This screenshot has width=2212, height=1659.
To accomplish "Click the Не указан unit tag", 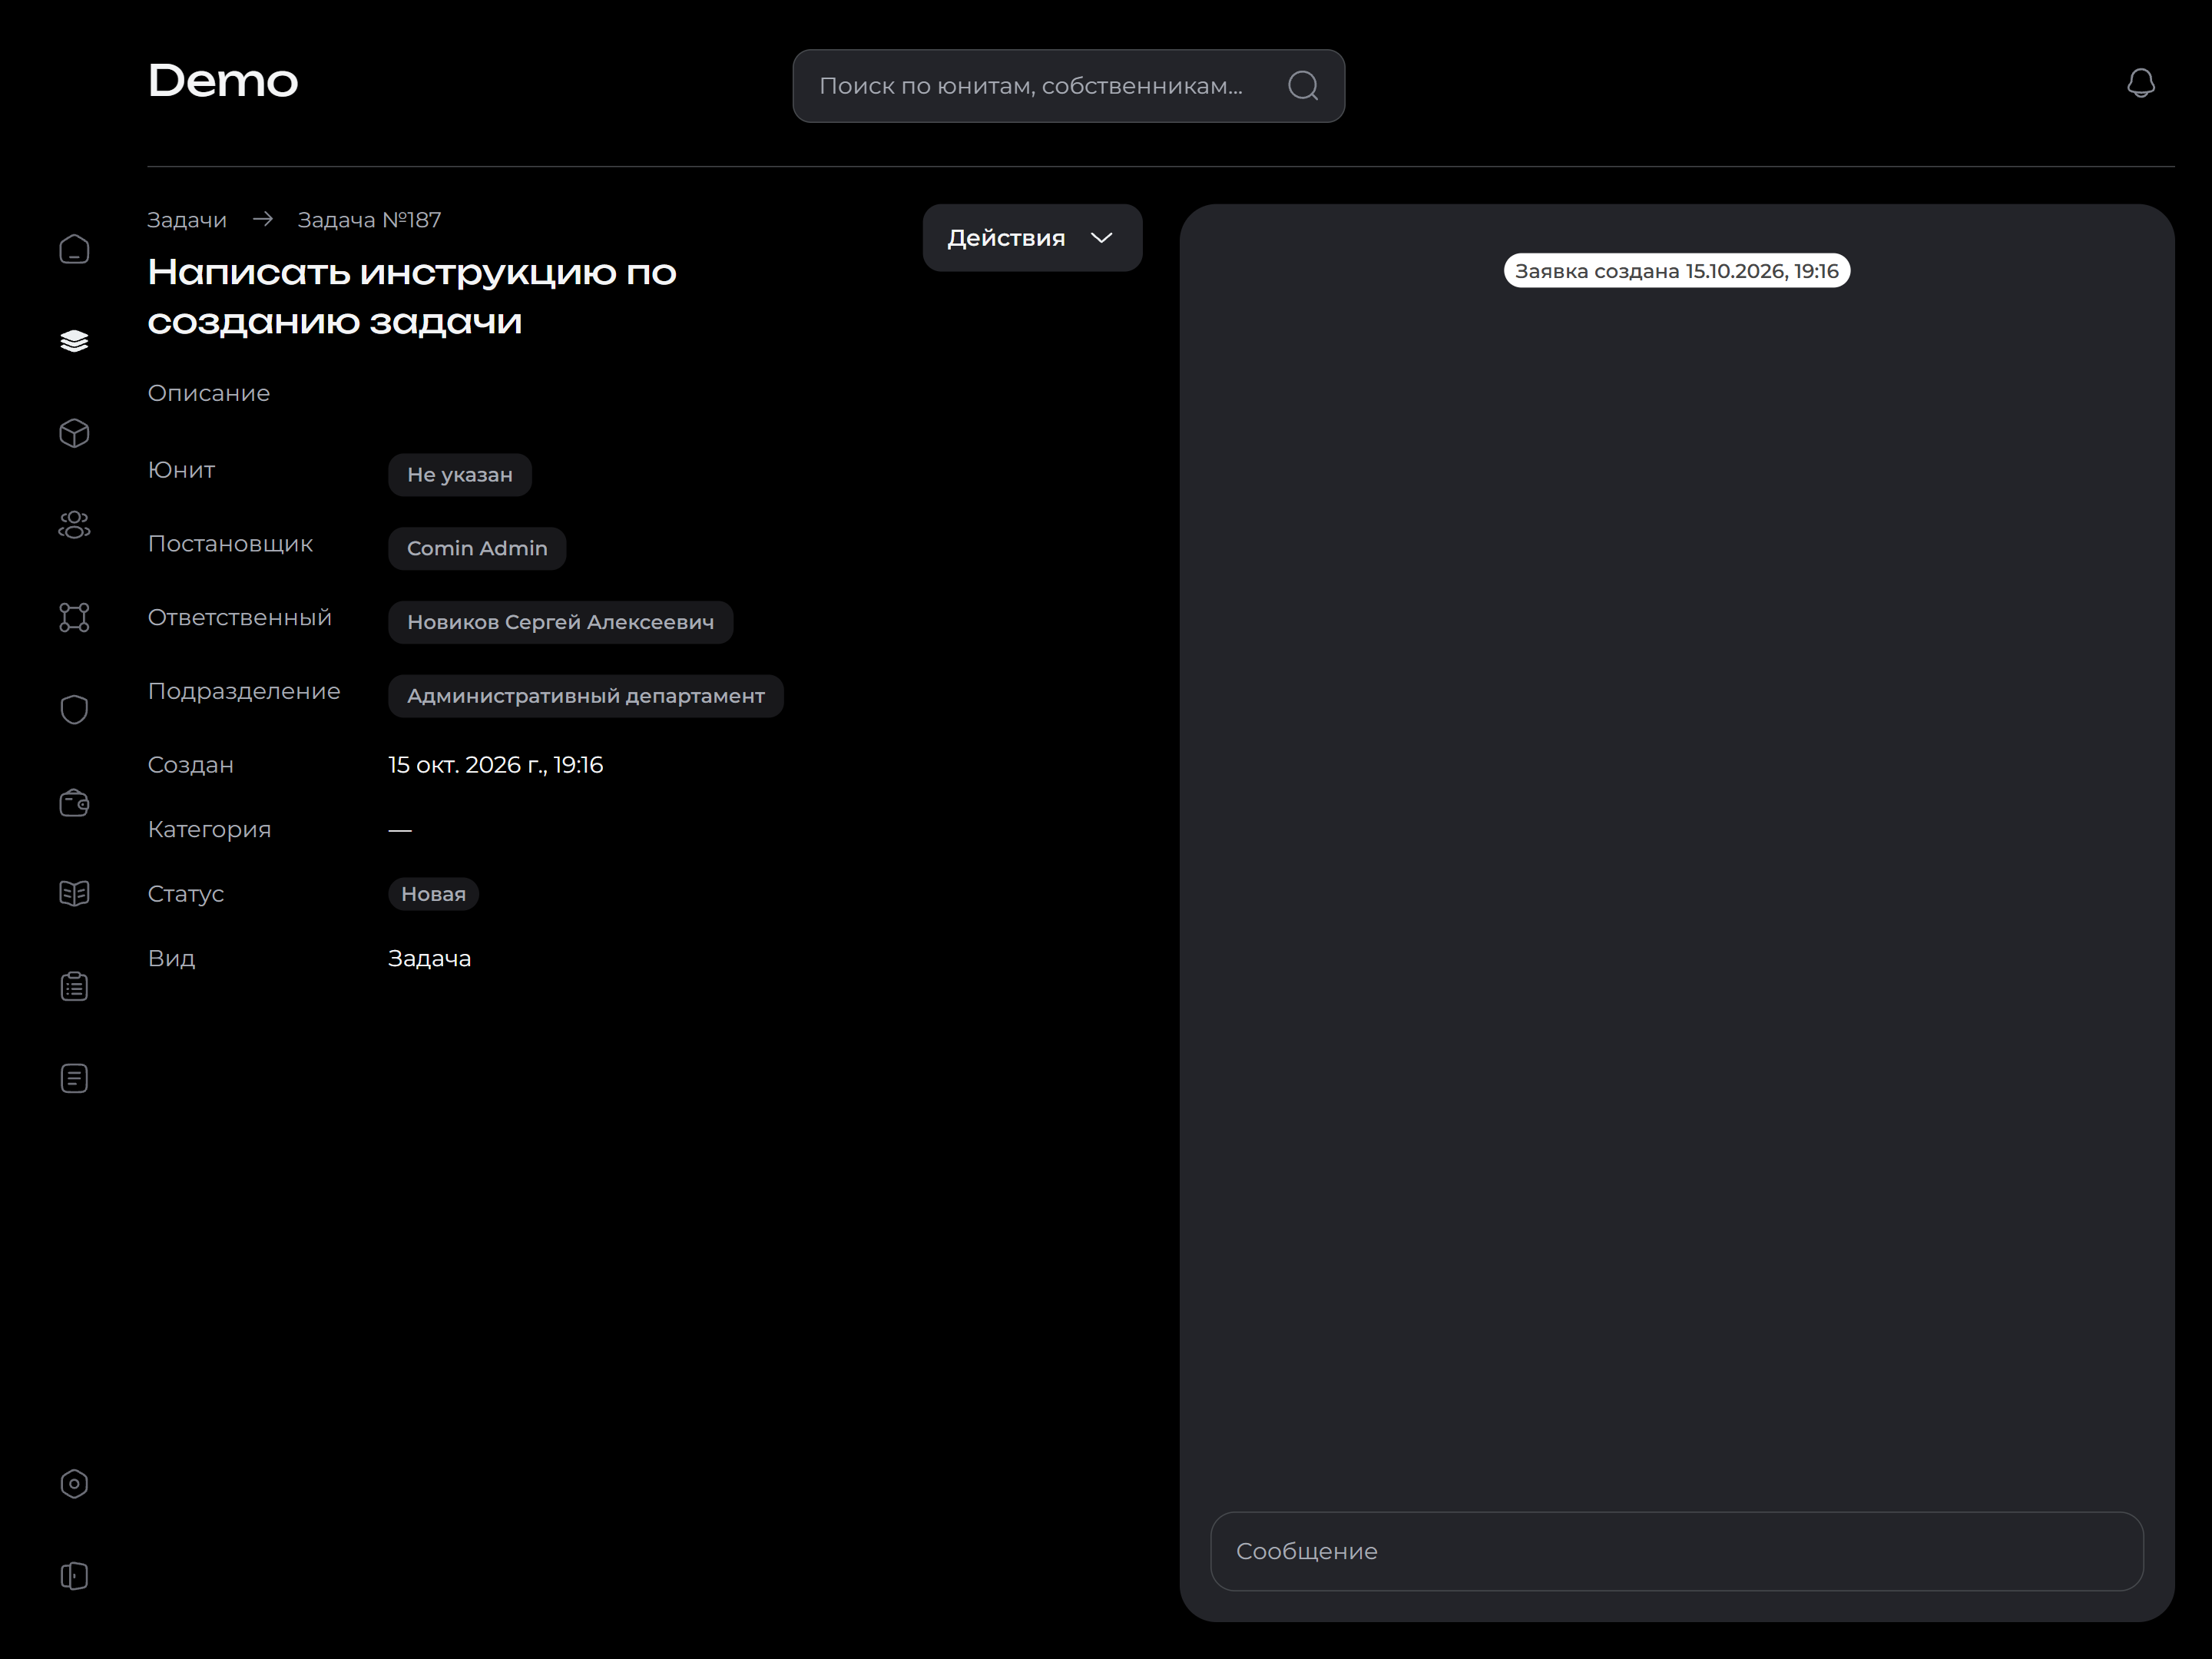I will 460,474.
